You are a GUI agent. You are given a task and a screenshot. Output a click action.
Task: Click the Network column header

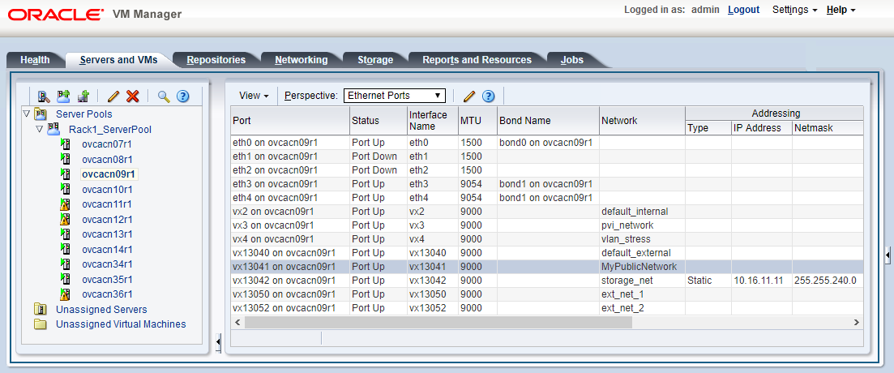tap(642, 121)
